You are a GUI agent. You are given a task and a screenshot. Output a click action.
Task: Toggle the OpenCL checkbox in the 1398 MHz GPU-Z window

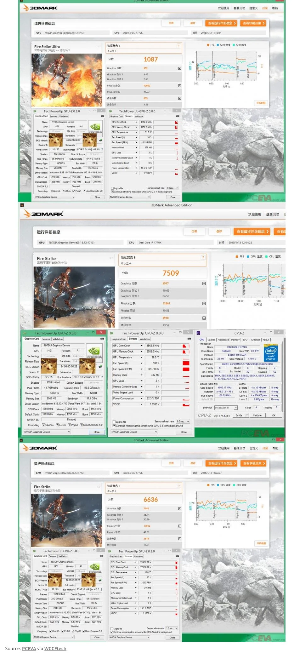pyautogui.click(x=43, y=425)
